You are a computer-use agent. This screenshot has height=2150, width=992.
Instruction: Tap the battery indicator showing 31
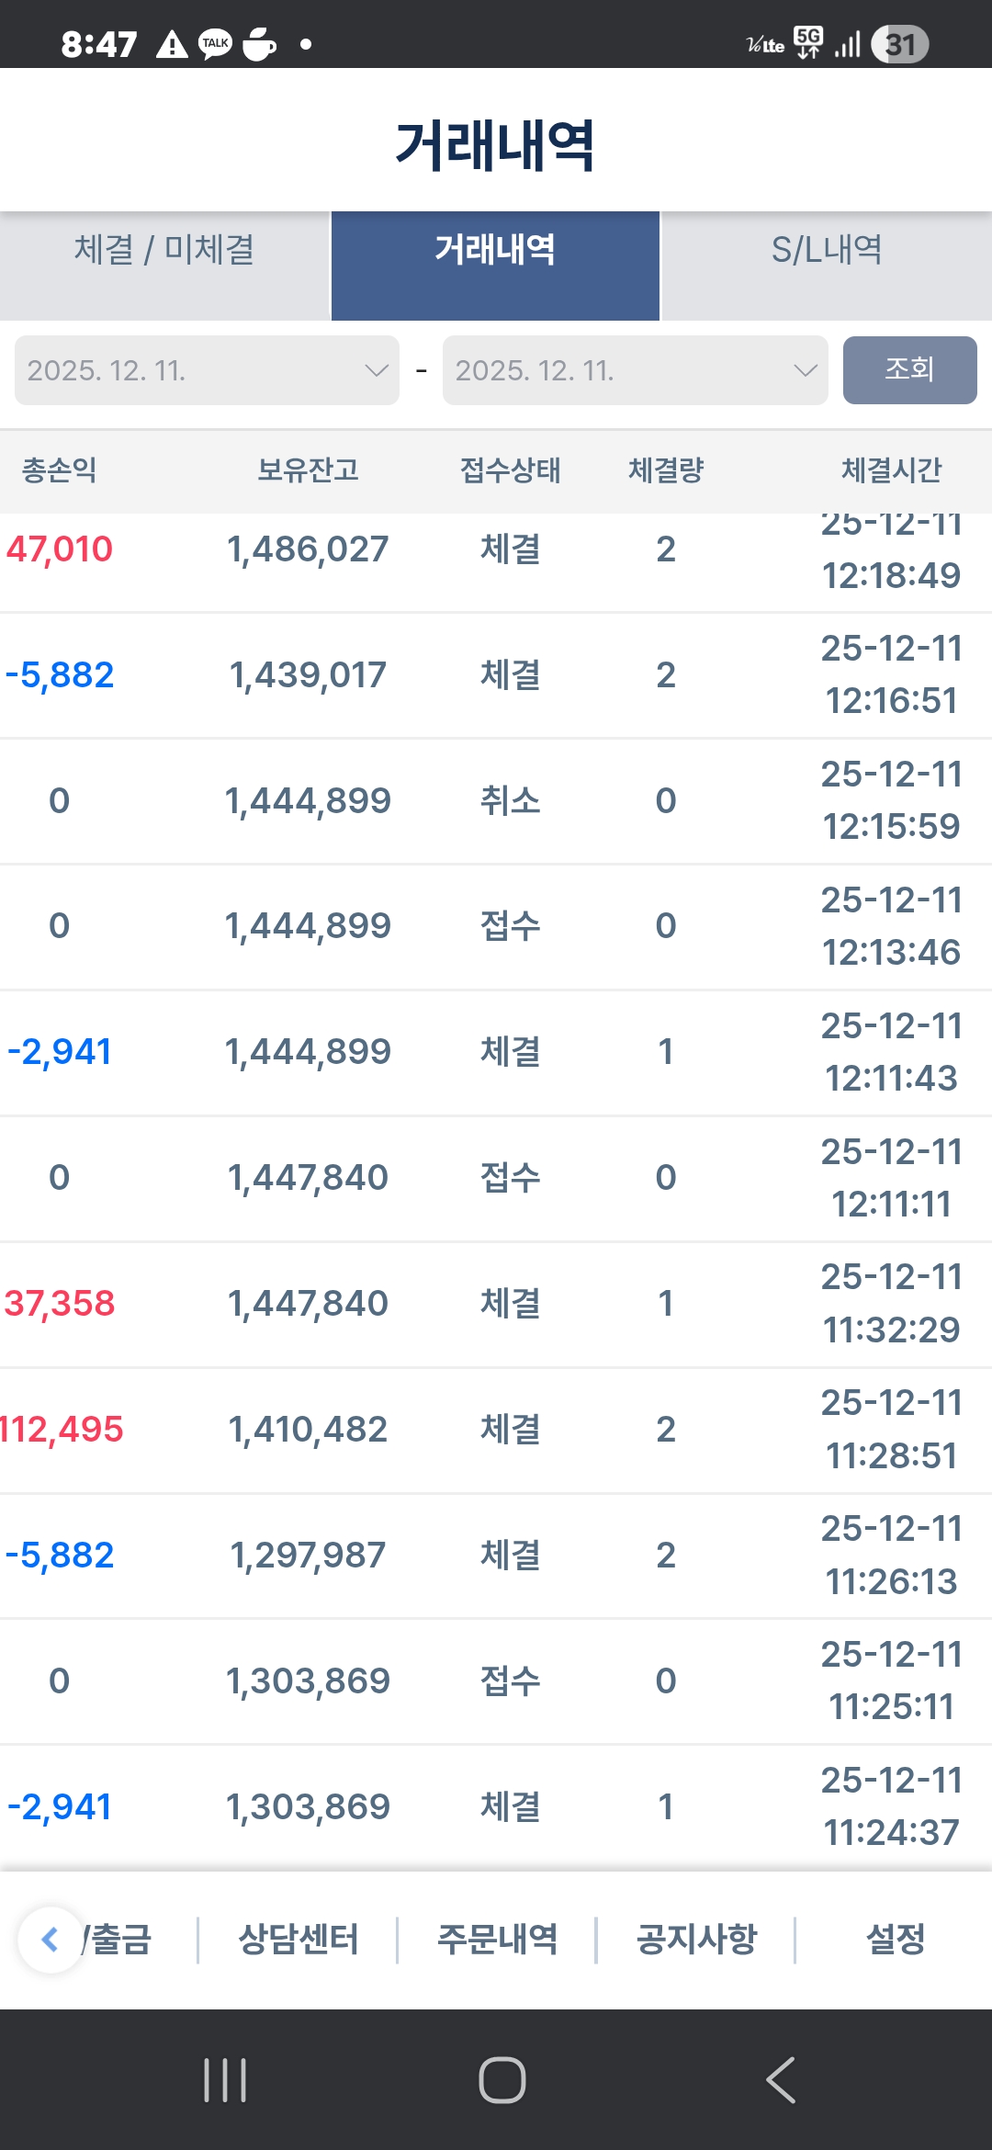pyautogui.click(x=900, y=44)
